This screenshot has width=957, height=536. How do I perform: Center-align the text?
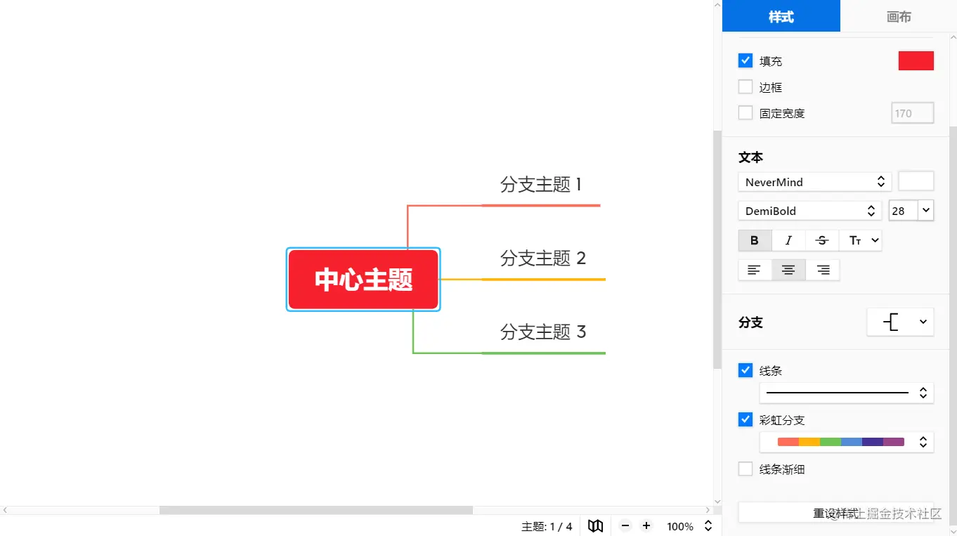[x=788, y=270]
